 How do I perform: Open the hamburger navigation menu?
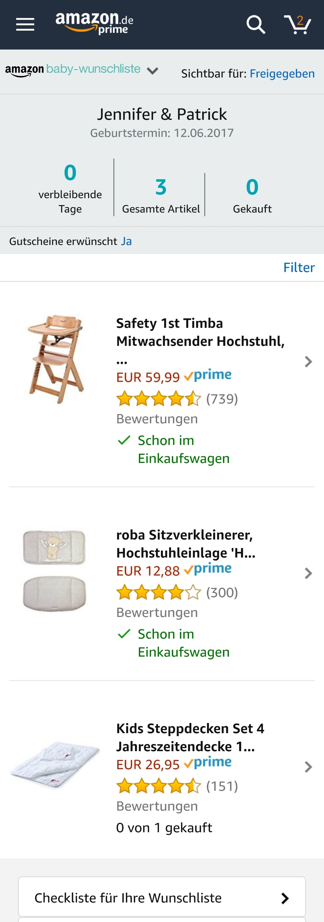point(25,24)
